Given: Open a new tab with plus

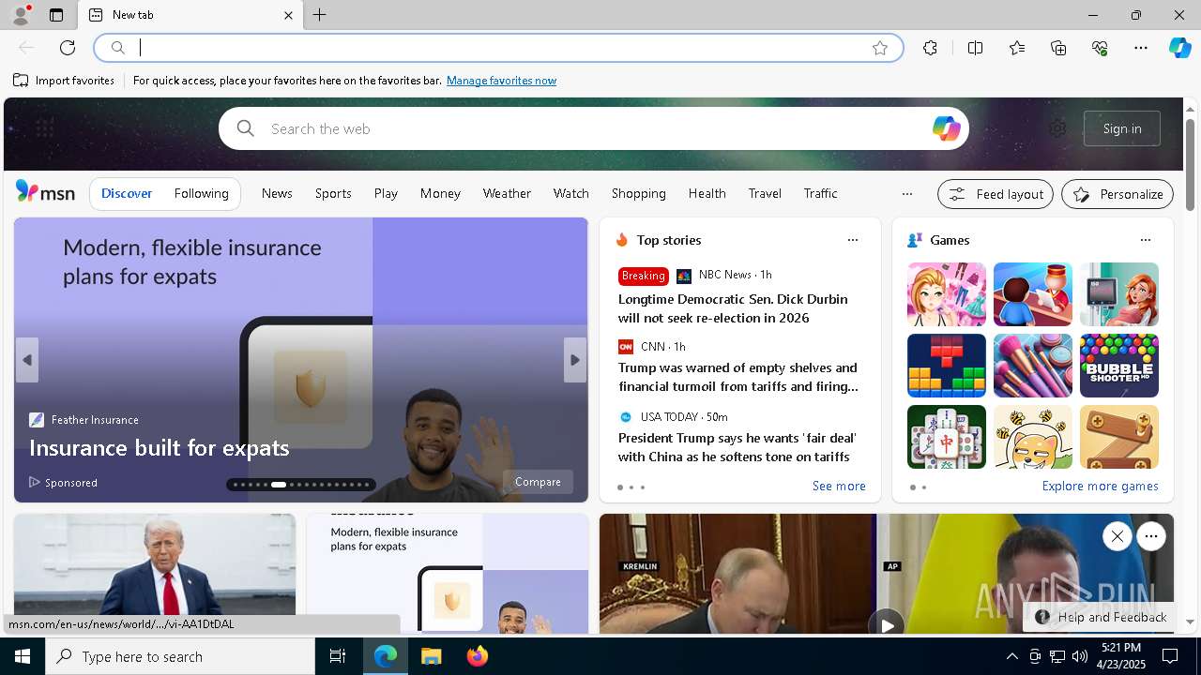Looking at the screenshot, I should [x=320, y=15].
